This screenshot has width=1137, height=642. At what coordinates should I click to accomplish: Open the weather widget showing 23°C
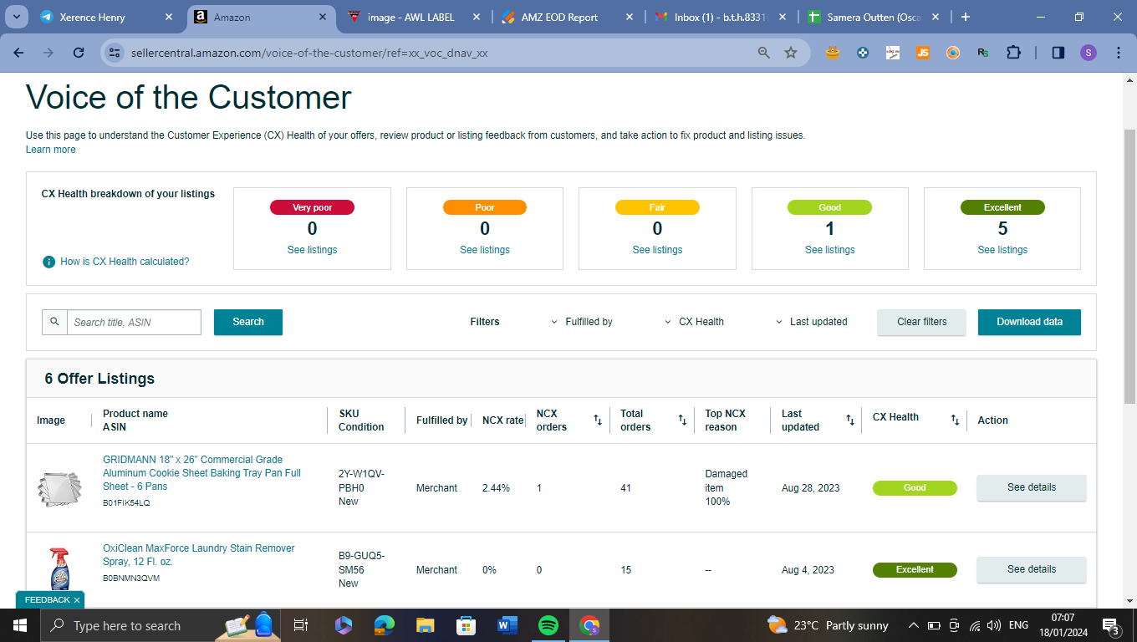[x=828, y=625]
